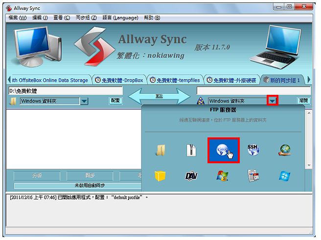
Task: Click the wizard hat icon on right side
Action: coord(201,101)
